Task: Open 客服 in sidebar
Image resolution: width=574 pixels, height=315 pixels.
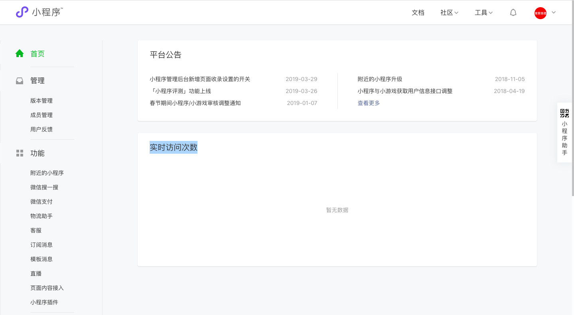Action: 36,230
